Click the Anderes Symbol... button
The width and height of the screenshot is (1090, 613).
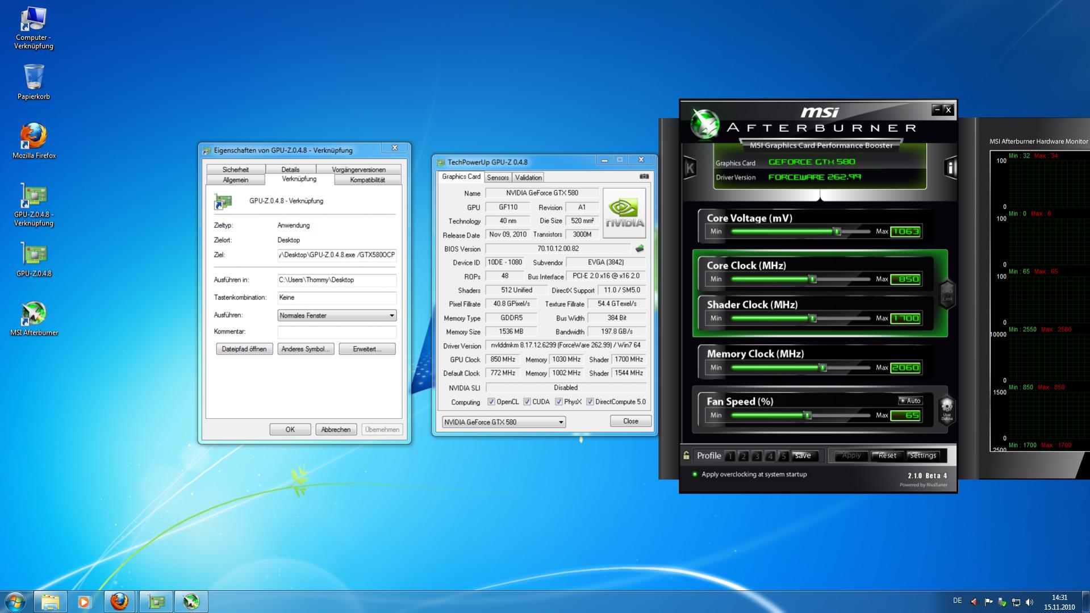click(x=306, y=349)
